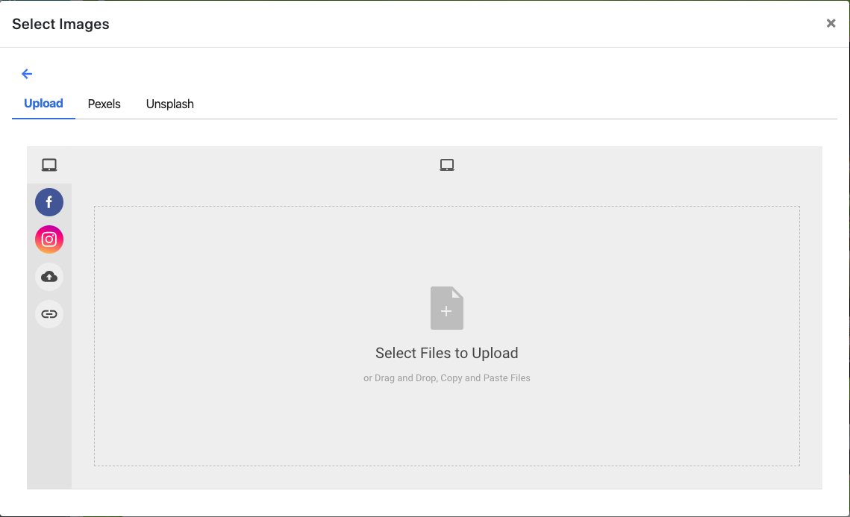Click the back arrow icon

[x=27, y=74]
